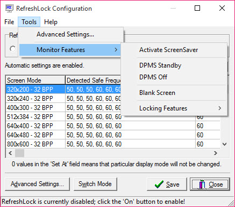
Task: Click the RefreshLock Hz app icon in title bar
Action: [9, 9]
